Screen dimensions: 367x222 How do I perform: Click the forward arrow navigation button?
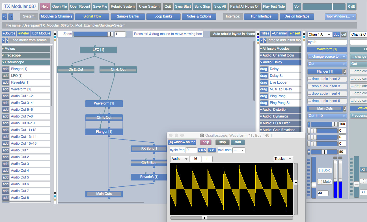click(x=10, y=17)
